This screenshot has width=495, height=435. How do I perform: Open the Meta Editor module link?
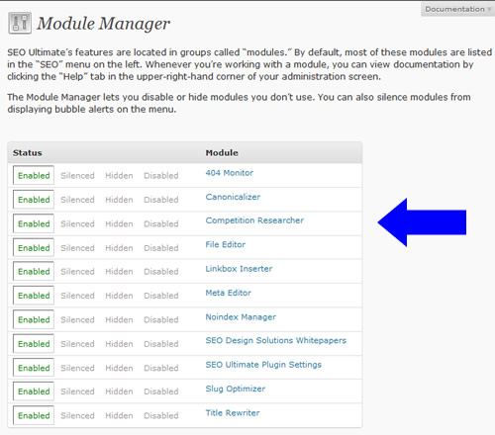pos(229,293)
